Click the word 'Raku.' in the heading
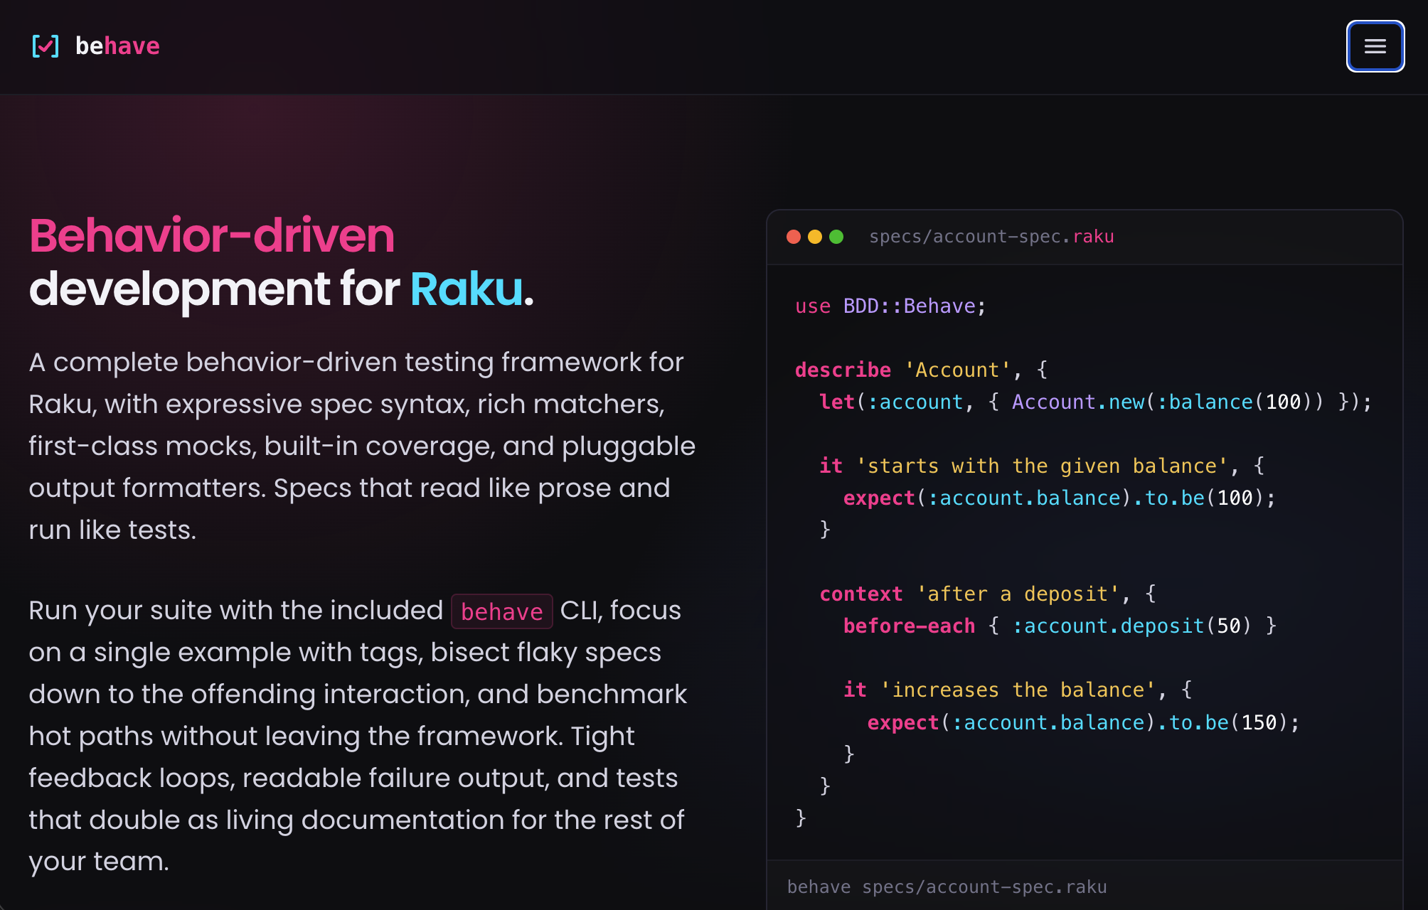The height and width of the screenshot is (910, 1428). click(471, 289)
